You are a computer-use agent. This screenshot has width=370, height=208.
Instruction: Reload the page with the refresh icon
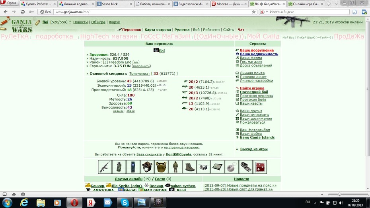23,12
